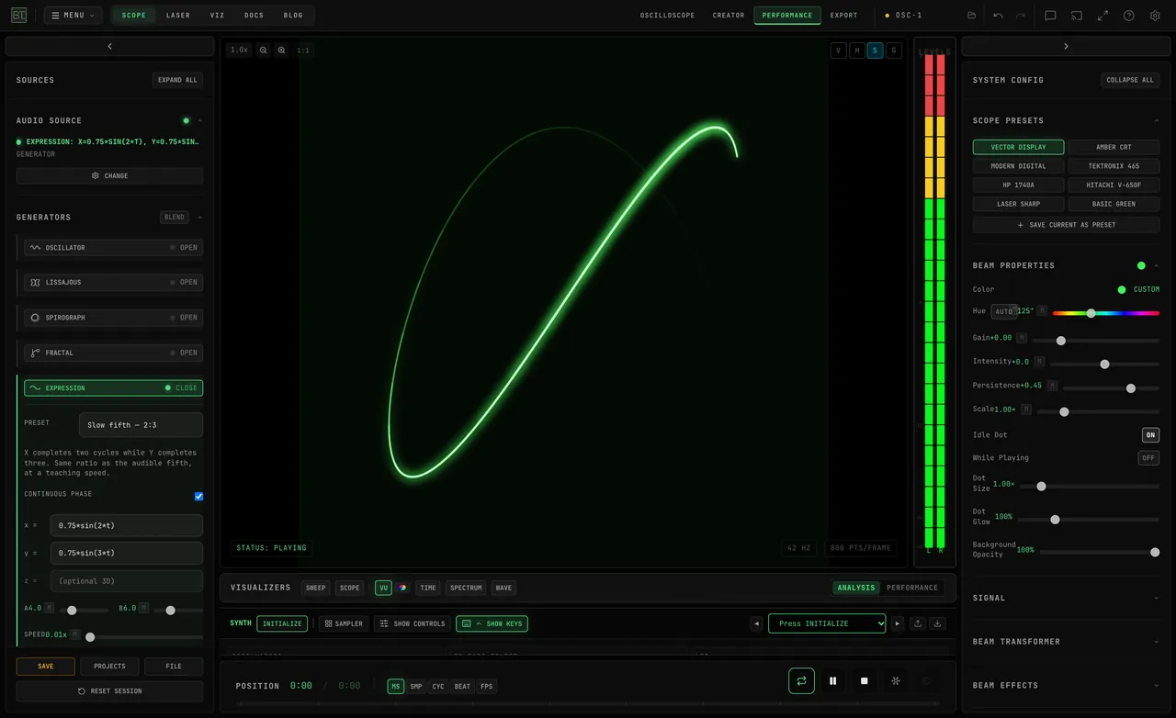Toggle the S view mode button

coord(875,50)
